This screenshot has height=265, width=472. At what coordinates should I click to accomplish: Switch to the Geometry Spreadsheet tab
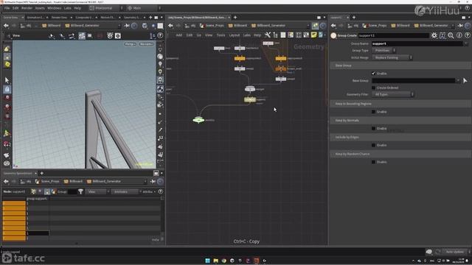pyautogui.click(x=18, y=174)
